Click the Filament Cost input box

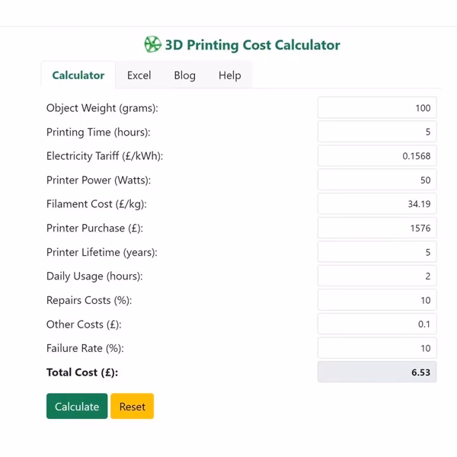[x=376, y=204]
